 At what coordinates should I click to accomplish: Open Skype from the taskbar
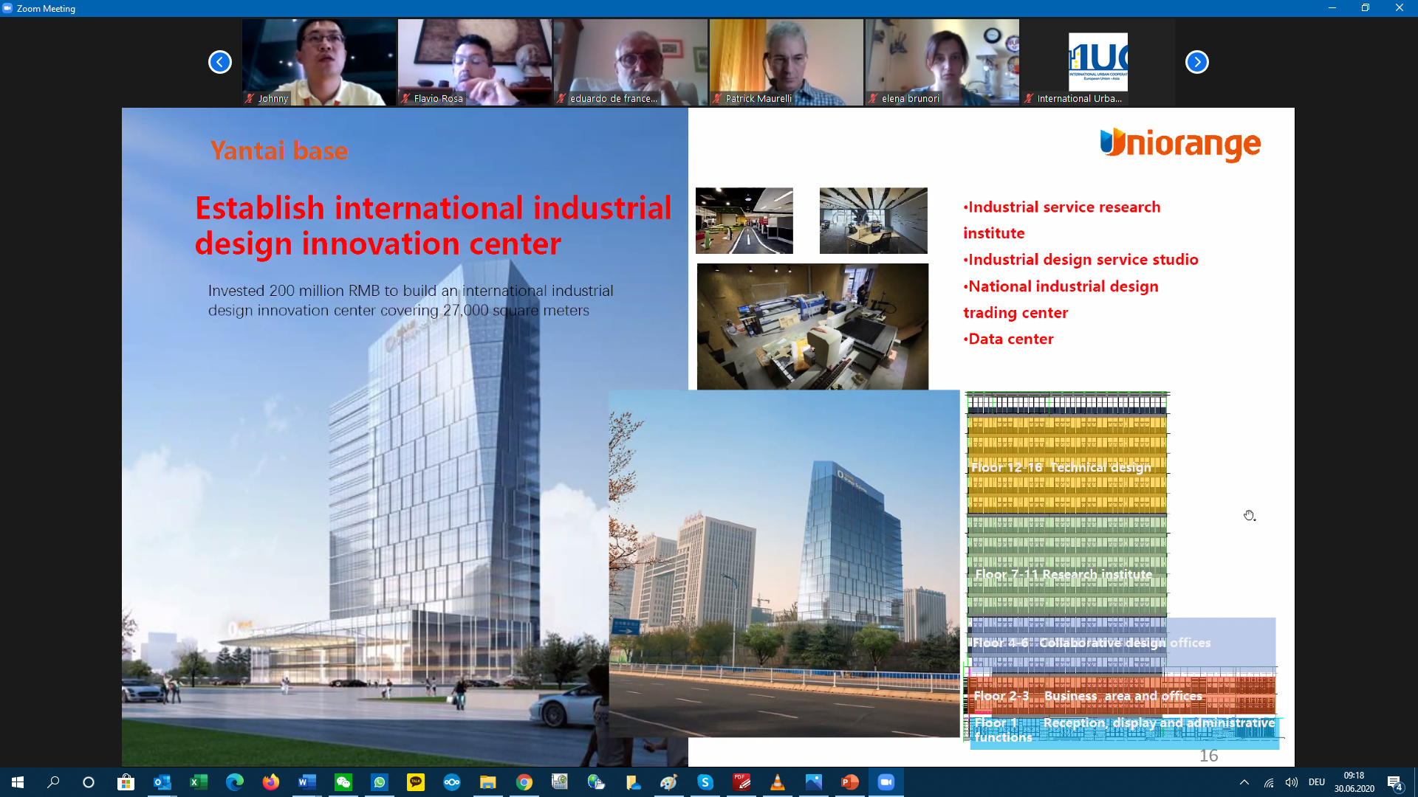(x=705, y=782)
